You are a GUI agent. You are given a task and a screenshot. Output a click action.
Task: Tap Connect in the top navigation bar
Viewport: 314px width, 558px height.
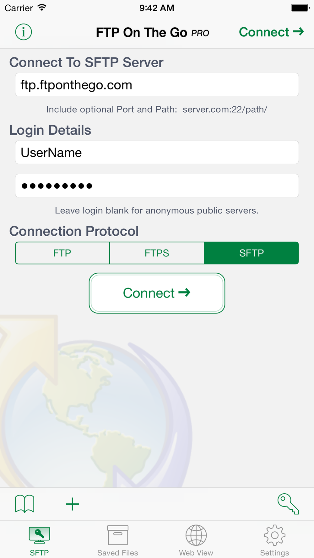(x=271, y=32)
